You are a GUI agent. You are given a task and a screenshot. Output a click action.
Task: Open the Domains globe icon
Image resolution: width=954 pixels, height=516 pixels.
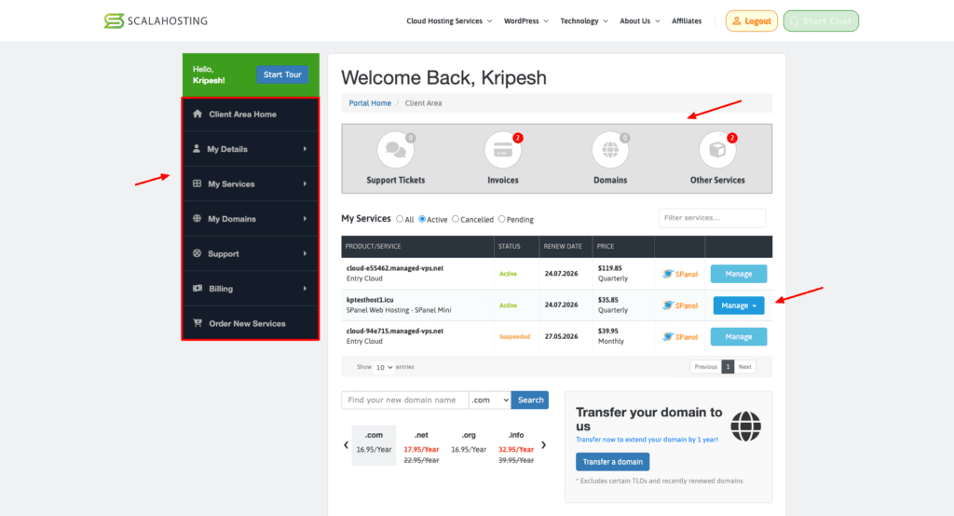point(610,150)
